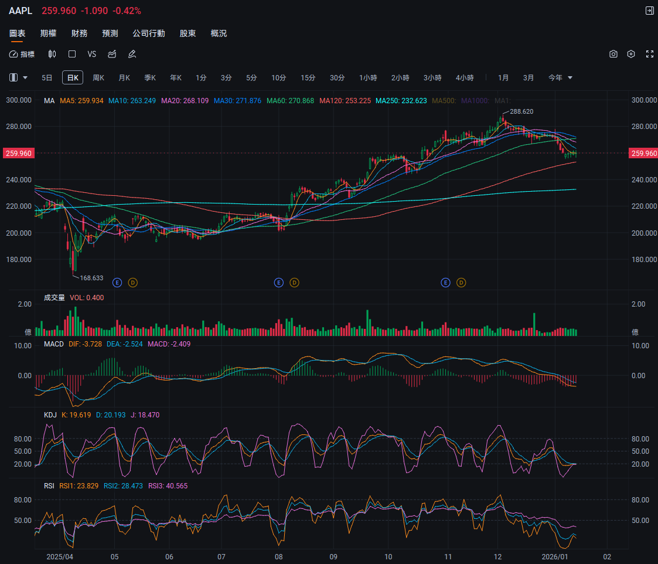Switch to 日K daily candlestick period
658x564 pixels.
point(73,77)
